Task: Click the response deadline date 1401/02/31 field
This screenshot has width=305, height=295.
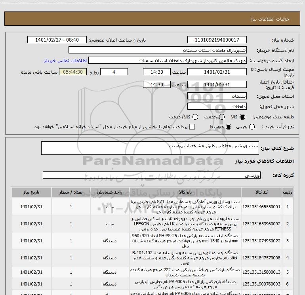Action: tap(217, 72)
